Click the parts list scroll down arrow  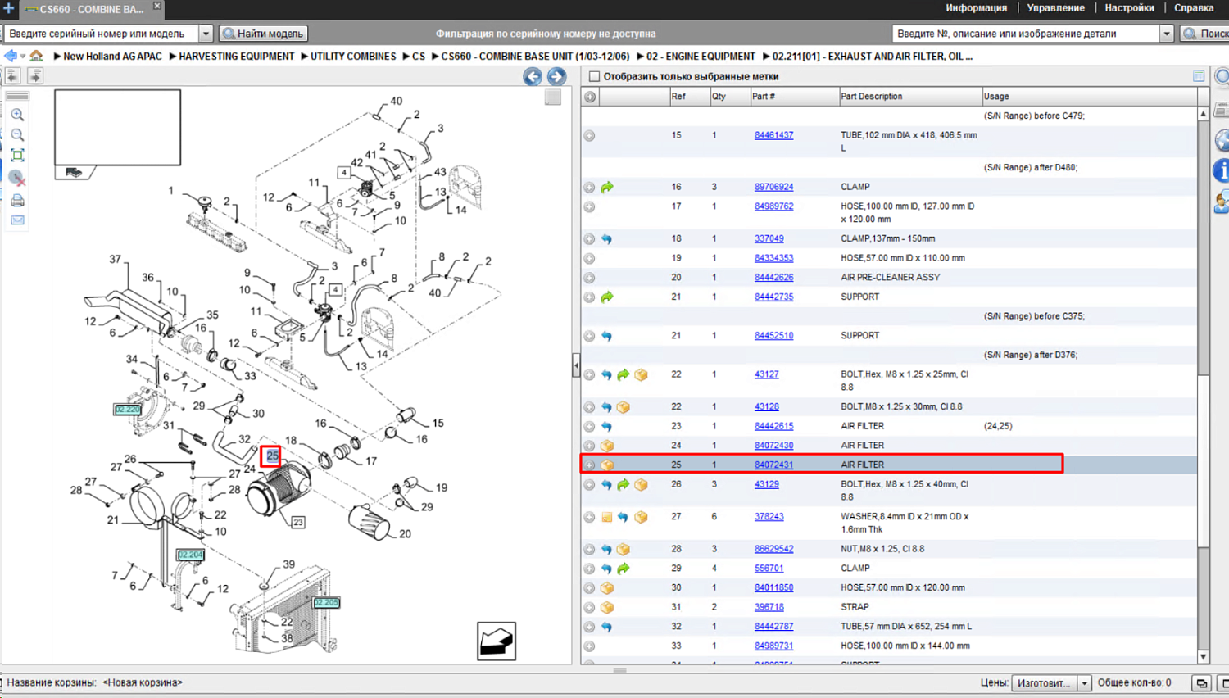tap(1203, 656)
